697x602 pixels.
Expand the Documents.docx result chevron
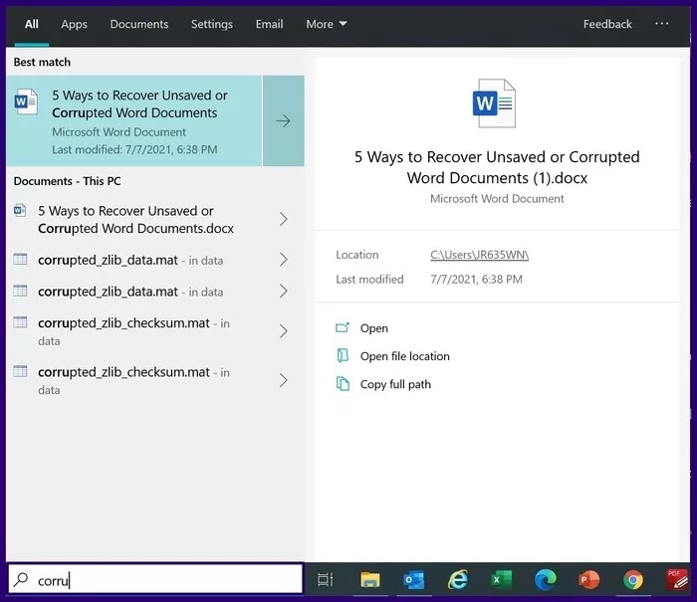[x=283, y=219]
